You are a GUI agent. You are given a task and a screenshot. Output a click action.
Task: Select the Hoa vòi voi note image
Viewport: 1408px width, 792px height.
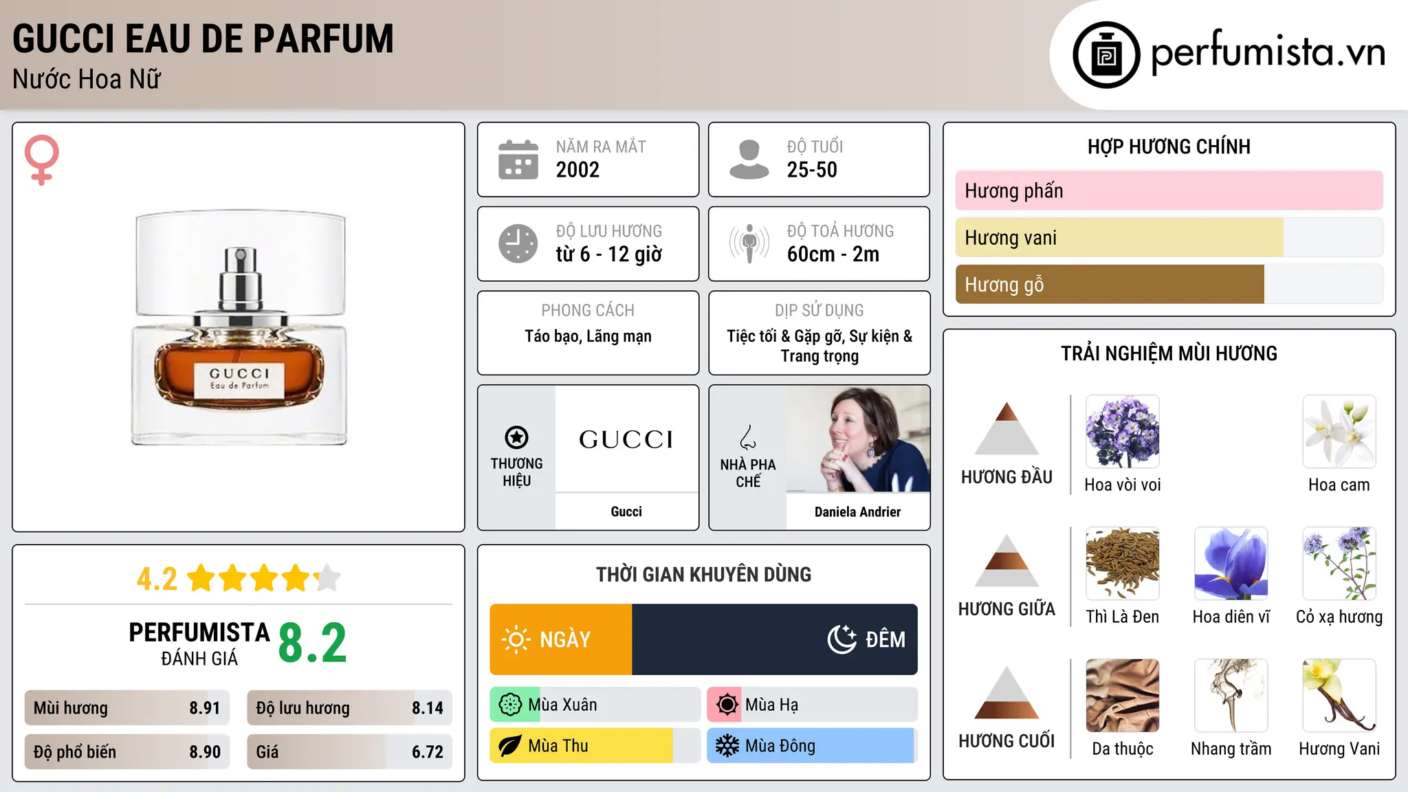1123,432
